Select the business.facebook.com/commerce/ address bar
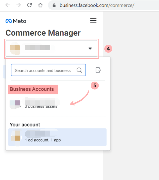159x180 pixels. tap(97, 5)
